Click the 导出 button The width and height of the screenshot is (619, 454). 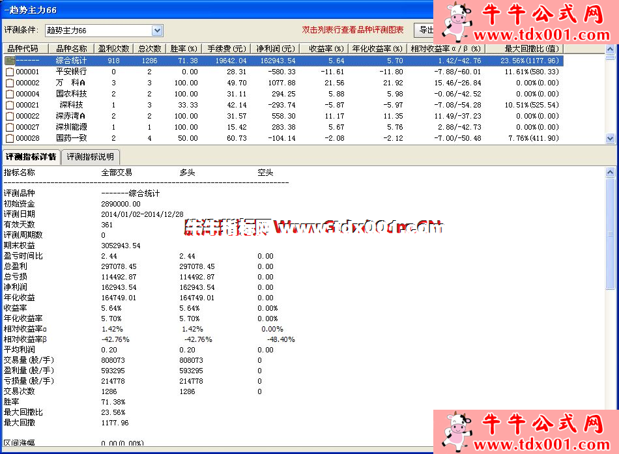tap(424, 30)
